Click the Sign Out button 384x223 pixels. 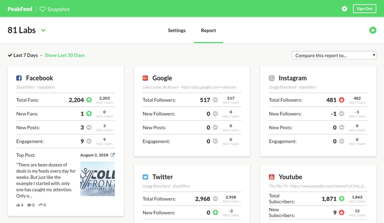click(x=364, y=9)
